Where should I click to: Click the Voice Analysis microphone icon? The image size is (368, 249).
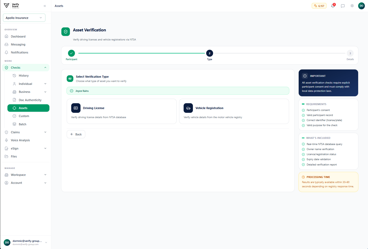6,140
